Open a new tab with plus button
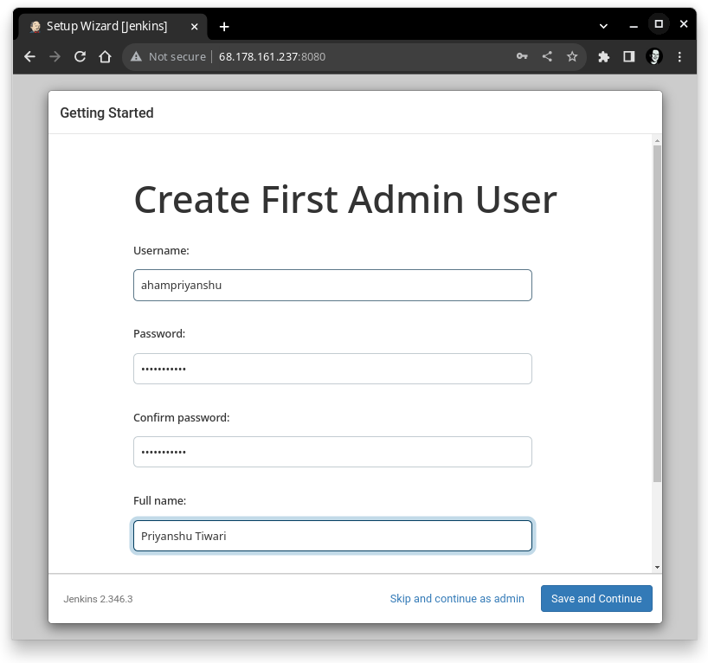 click(x=224, y=27)
